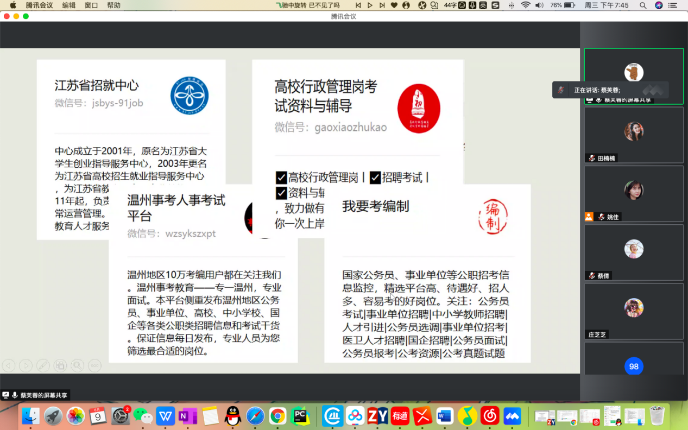Click the 温州事考人事考试平台 card title
The height and width of the screenshot is (430, 688).
coord(176,208)
